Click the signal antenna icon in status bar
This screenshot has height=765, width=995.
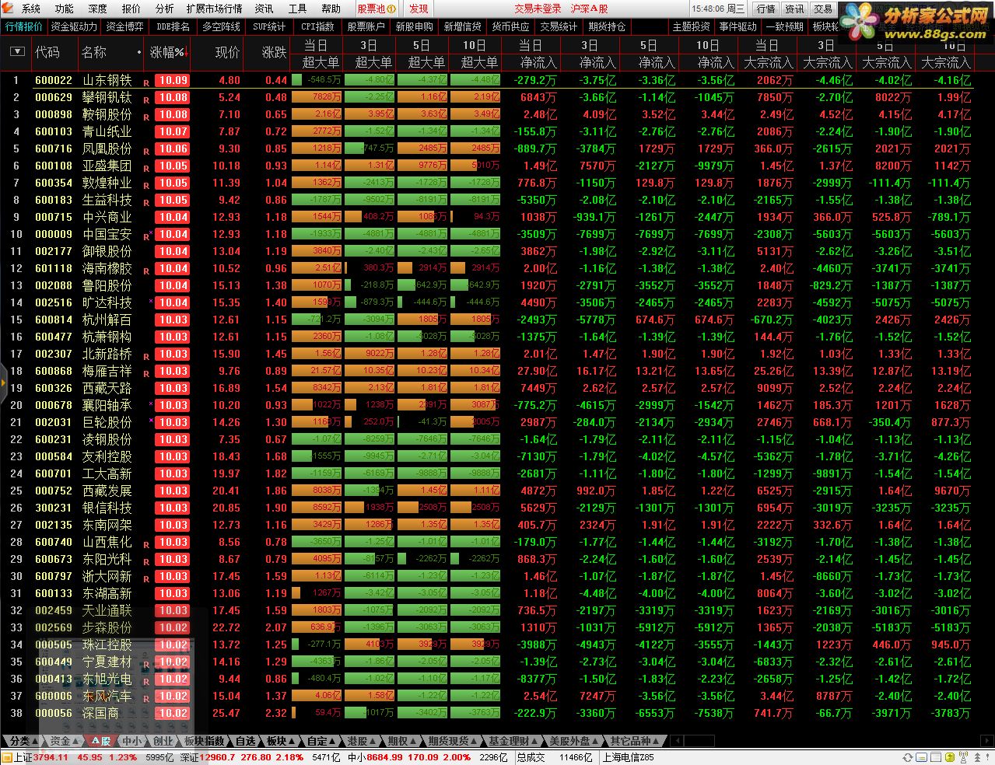pyautogui.click(x=963, y=756)
